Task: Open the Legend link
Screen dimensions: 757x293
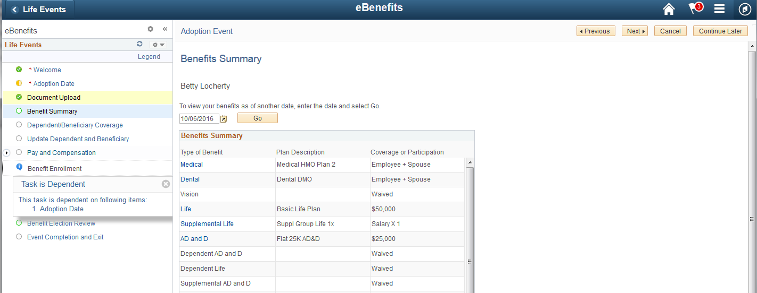Action: click(149, 57)
